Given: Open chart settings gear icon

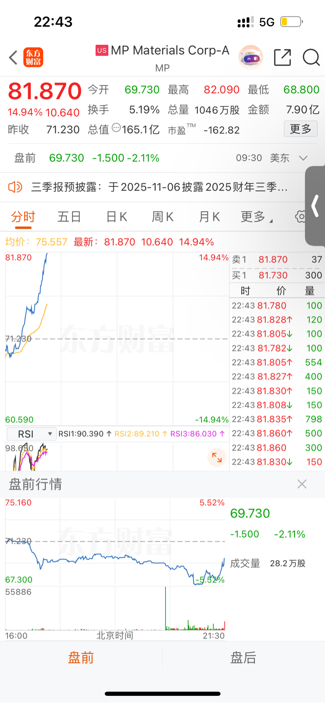Looking at the screenshot, I should pyautogui.click(x=300, y=217).
